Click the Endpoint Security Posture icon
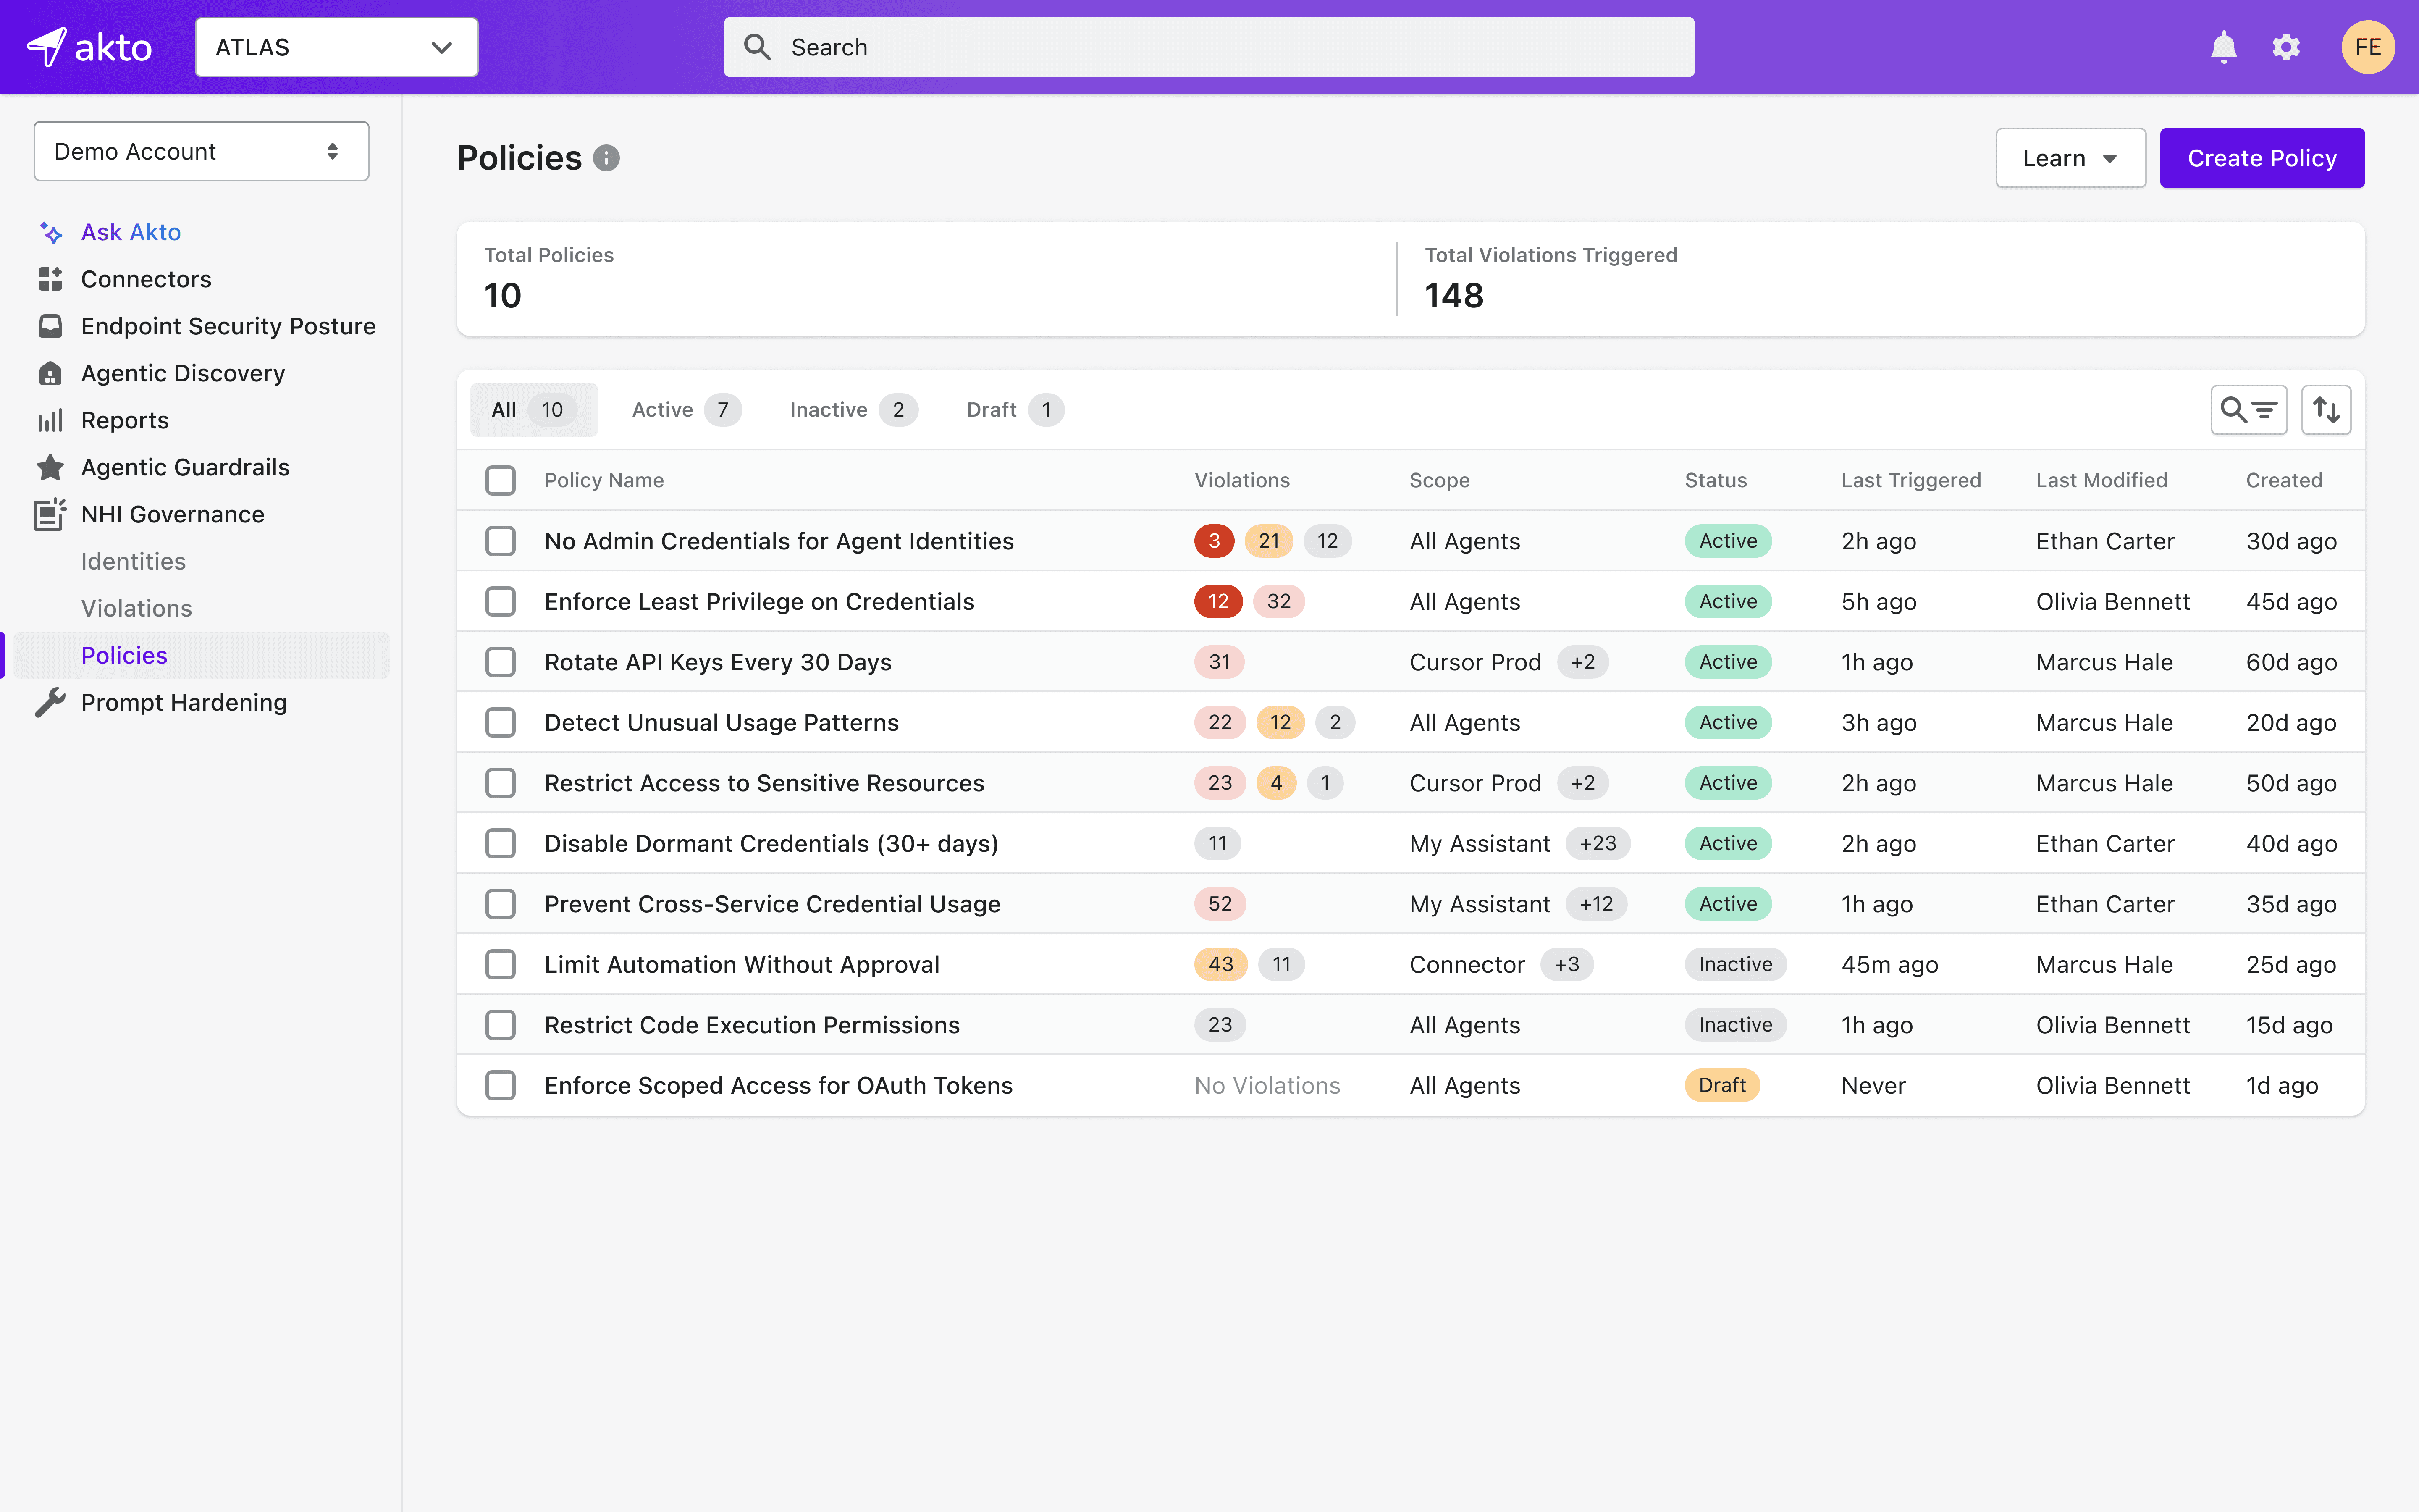 51,326
